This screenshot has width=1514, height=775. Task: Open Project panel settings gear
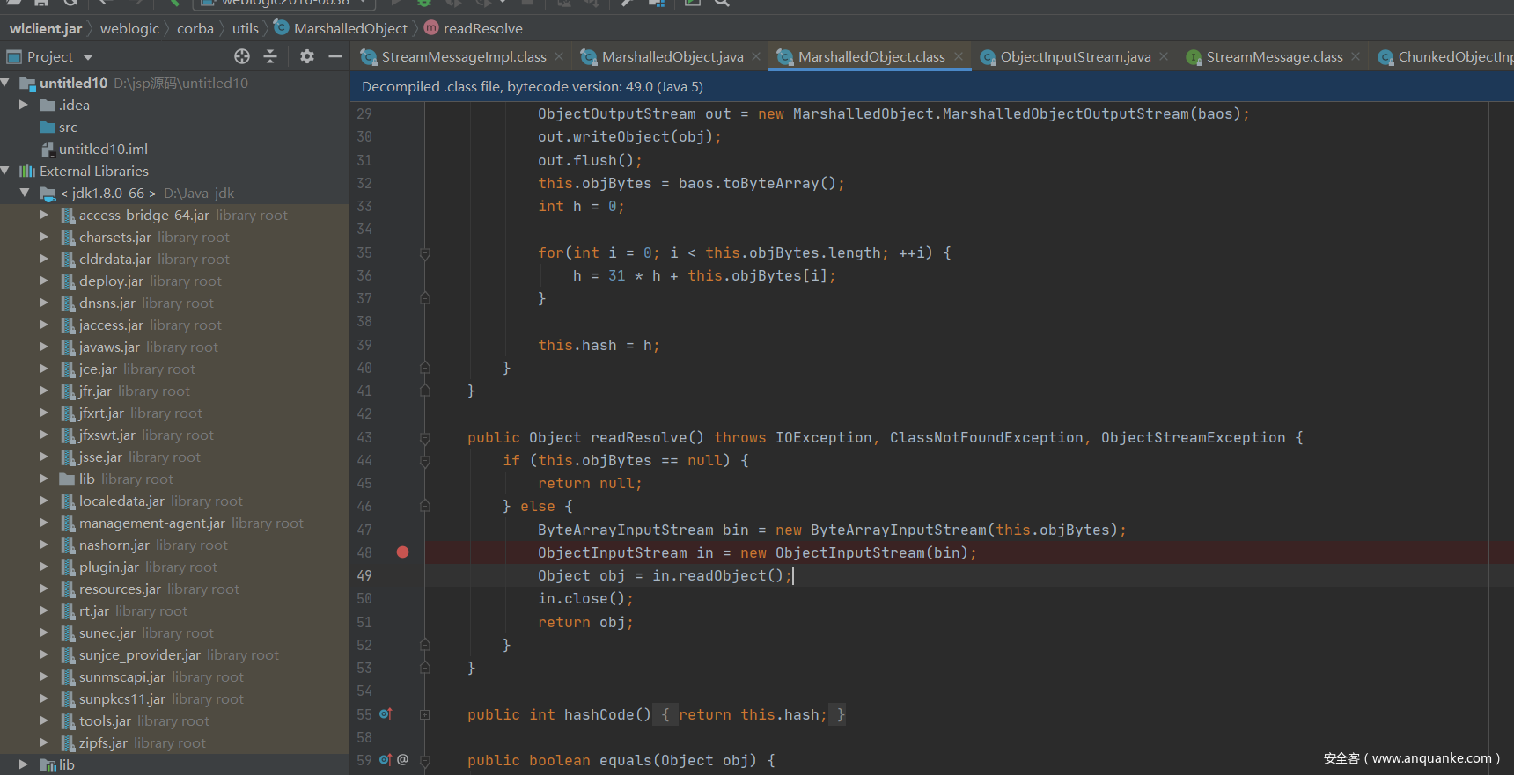[x=306, y=56]
